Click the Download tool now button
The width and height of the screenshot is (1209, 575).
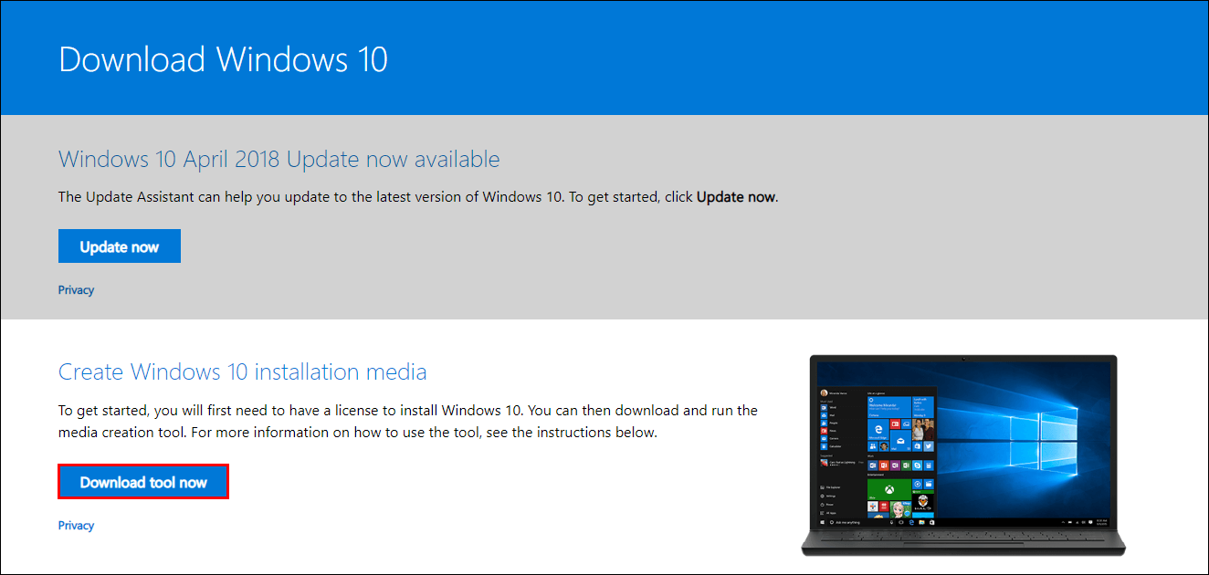[x=143, y=482]
